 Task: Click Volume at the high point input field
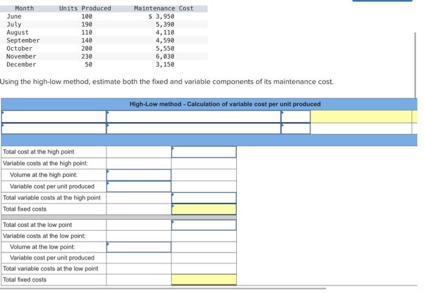coord(139,175)
